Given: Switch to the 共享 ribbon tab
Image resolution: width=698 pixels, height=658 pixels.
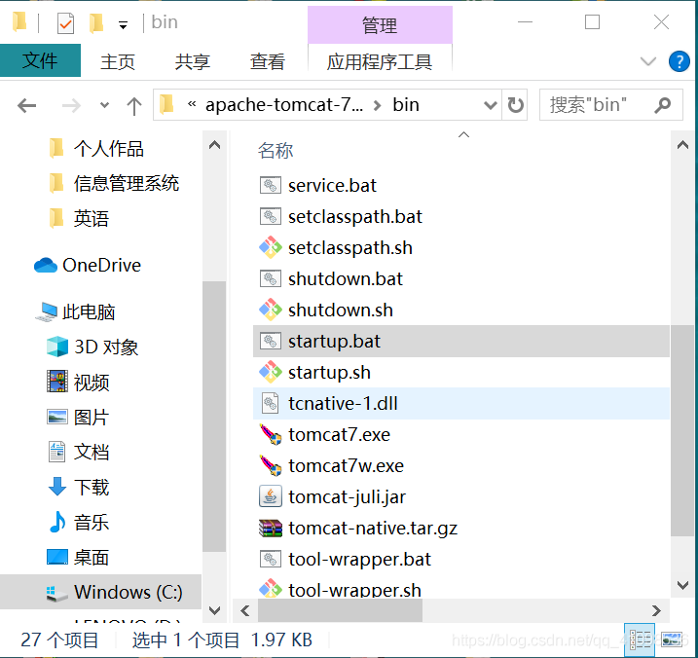Looking at the screenshot, I should (193, 61).
